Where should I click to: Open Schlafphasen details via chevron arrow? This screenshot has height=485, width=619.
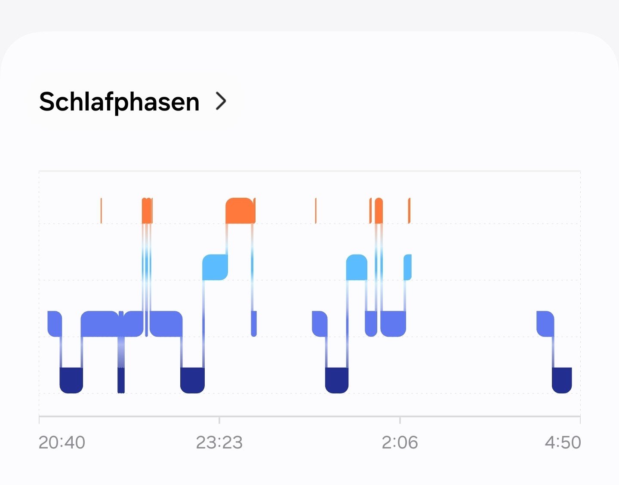click(221, 101)
